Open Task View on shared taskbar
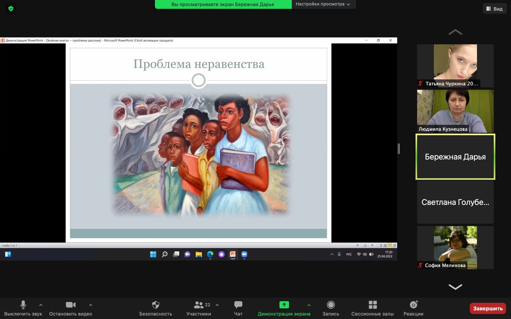This screenshot has width=511, height=319. tap(176, 254)
